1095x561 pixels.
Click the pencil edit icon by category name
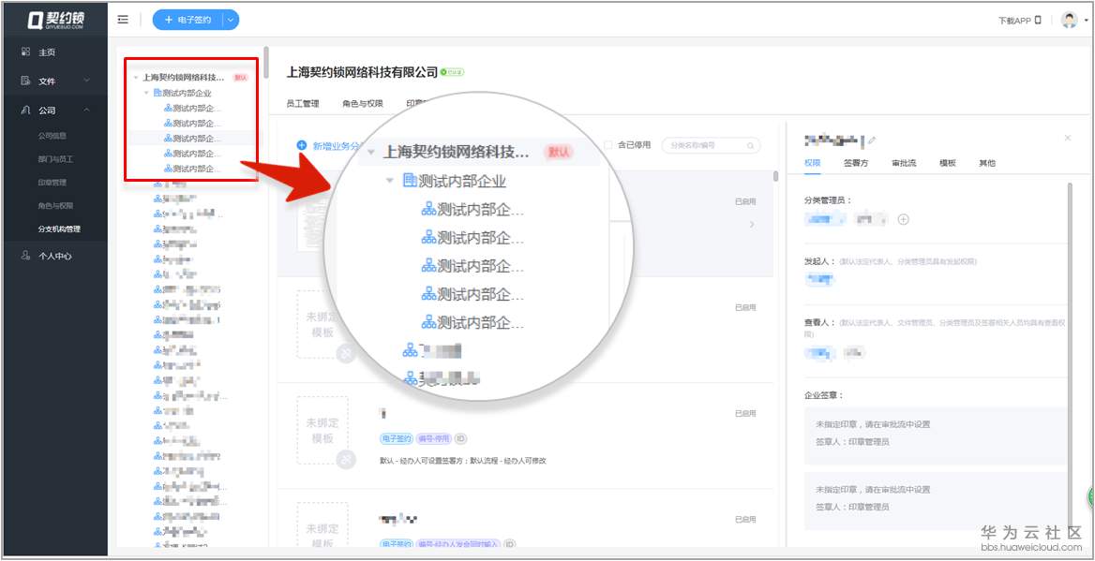[872, 140]
